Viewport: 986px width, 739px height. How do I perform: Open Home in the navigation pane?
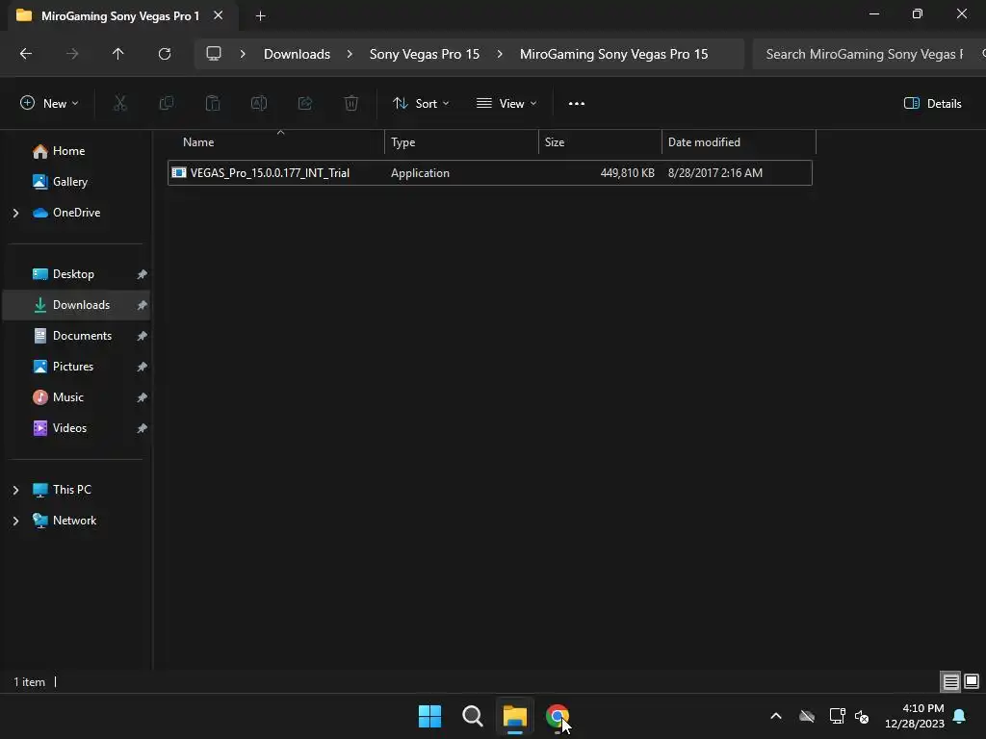(68, 151)
